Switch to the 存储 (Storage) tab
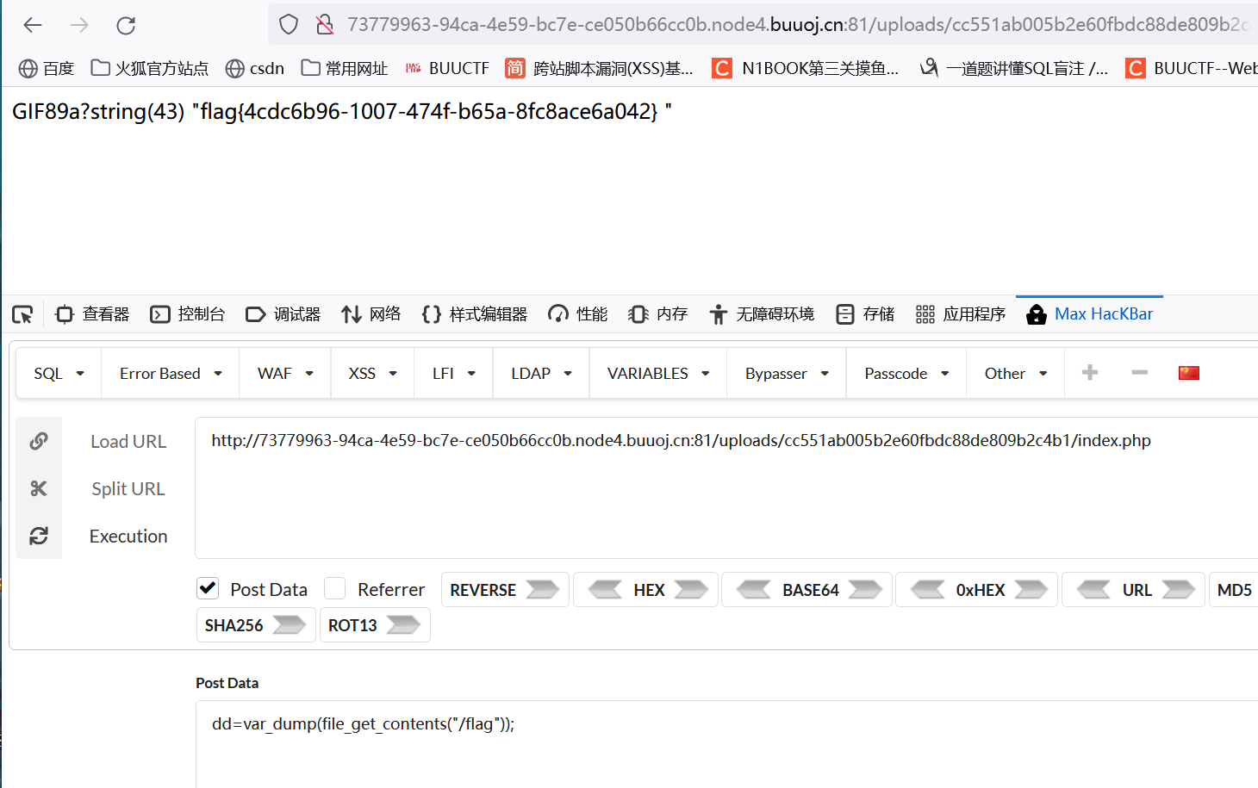Viewport: 1258px width, 788px height. 865,313
